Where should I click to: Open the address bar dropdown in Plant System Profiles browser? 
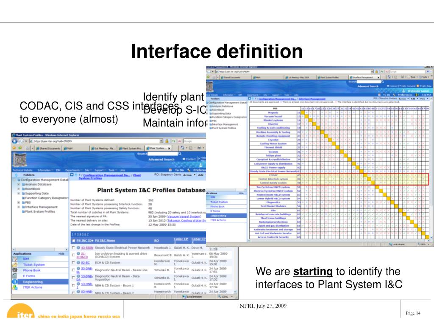click(x=161, y=141)
